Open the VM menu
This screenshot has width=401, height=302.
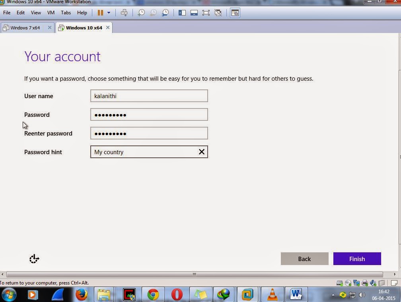point(51,12)
